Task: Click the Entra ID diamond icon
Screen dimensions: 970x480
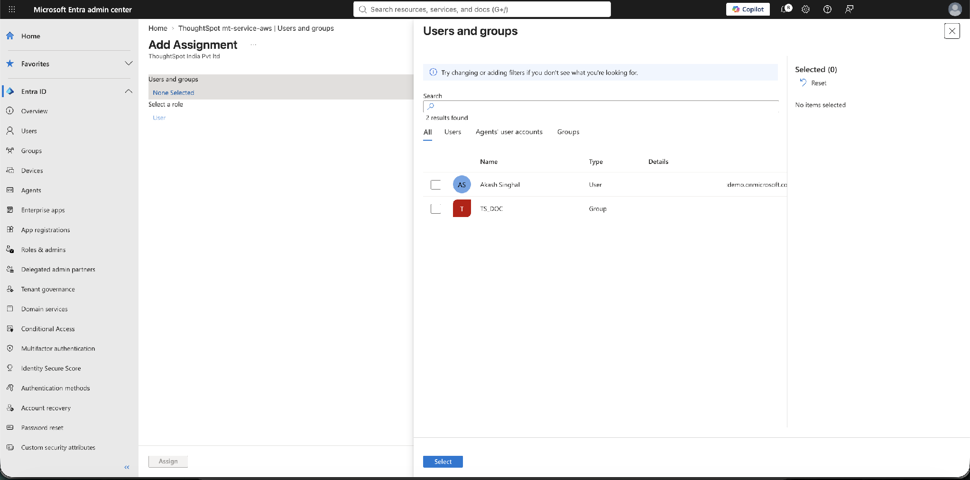Action: point(10,91)
